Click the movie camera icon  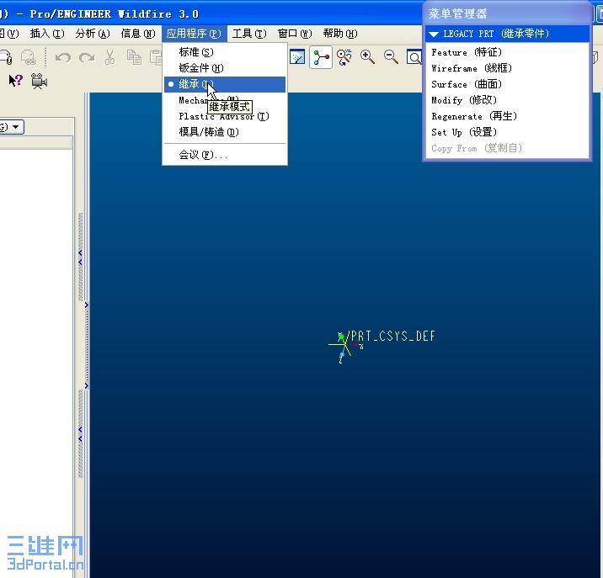click(x=39, y=81)
